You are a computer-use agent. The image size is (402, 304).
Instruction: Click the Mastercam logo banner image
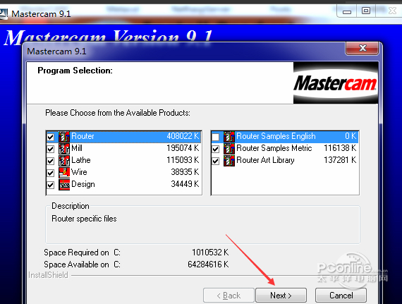click(336, 83)
